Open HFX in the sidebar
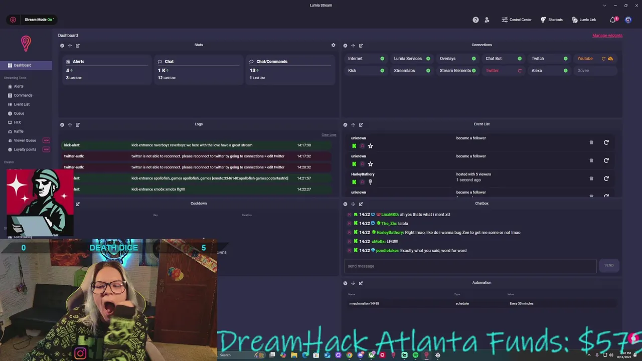Viewport: 642px width, 361px height. click(17, 122)
